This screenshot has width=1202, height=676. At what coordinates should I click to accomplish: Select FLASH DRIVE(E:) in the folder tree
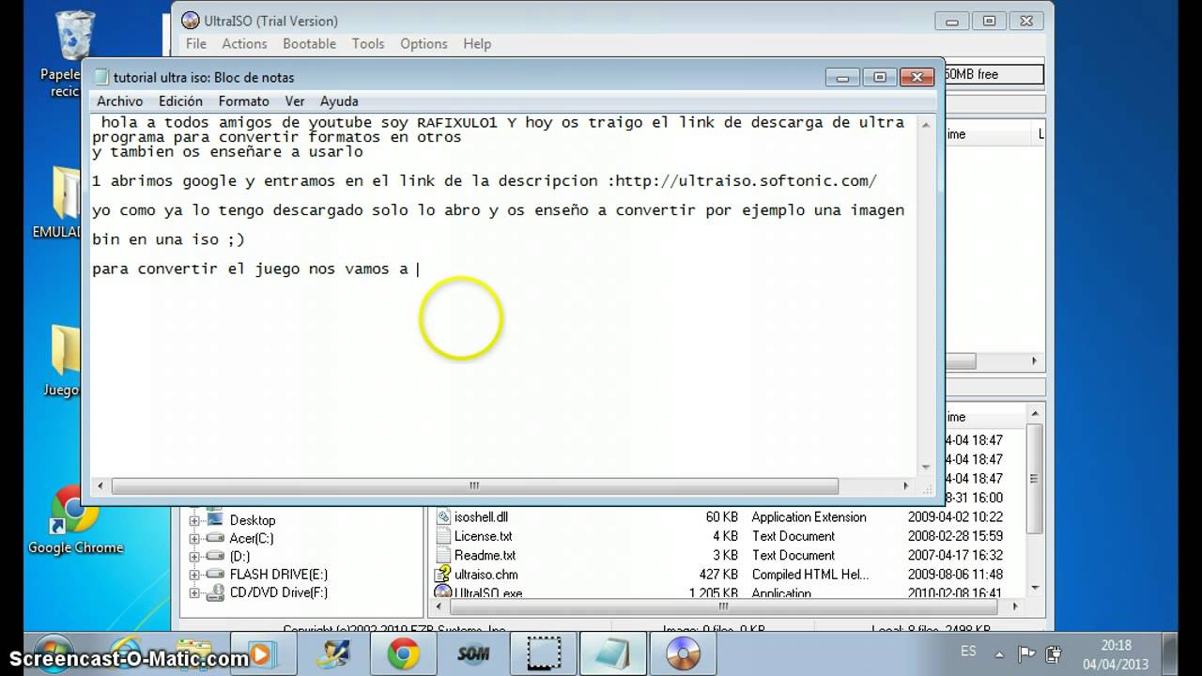click(279, 575)
